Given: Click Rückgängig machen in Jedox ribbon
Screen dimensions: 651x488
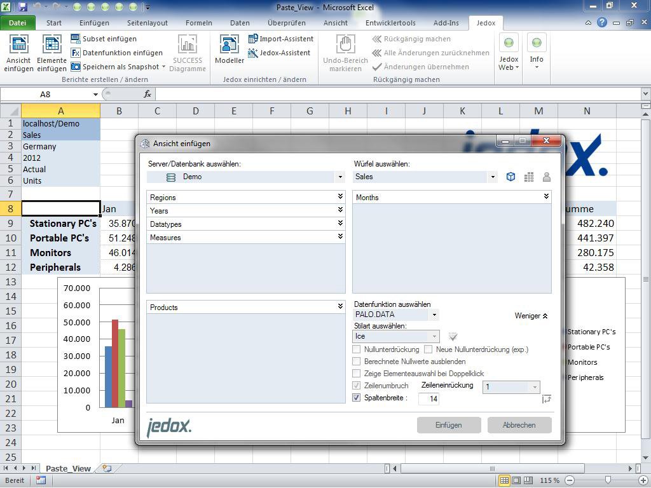Looking at the screenshot, I should [x=411, y=39].
